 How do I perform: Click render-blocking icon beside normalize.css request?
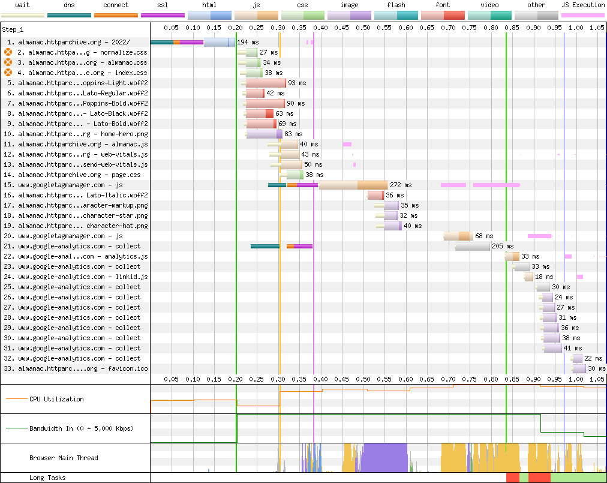pos(8,53)
